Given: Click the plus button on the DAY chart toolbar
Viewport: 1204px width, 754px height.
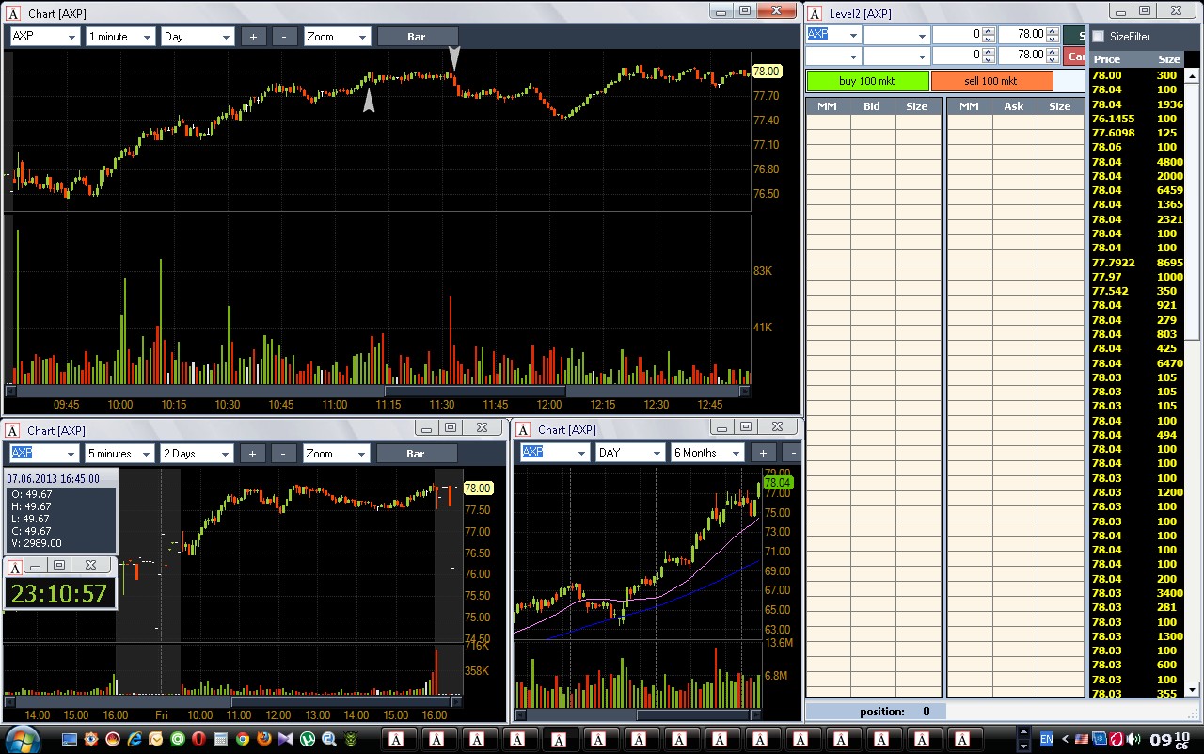Looking at the screenshot, I should (x=763, y=453).
